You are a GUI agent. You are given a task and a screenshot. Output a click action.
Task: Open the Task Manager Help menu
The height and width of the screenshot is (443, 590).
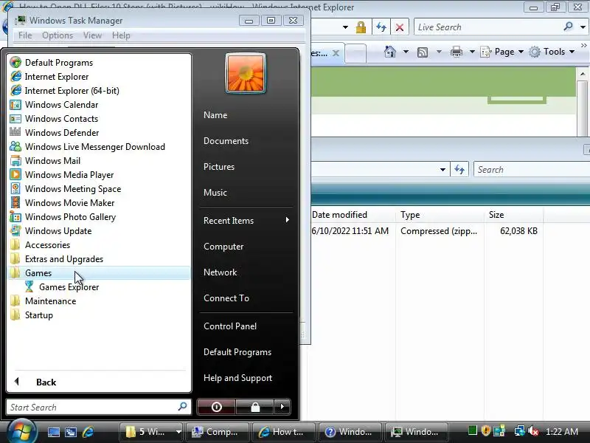[121, 35]
